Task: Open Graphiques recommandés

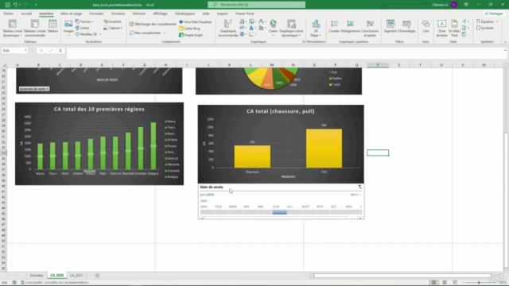Action: 228,28
